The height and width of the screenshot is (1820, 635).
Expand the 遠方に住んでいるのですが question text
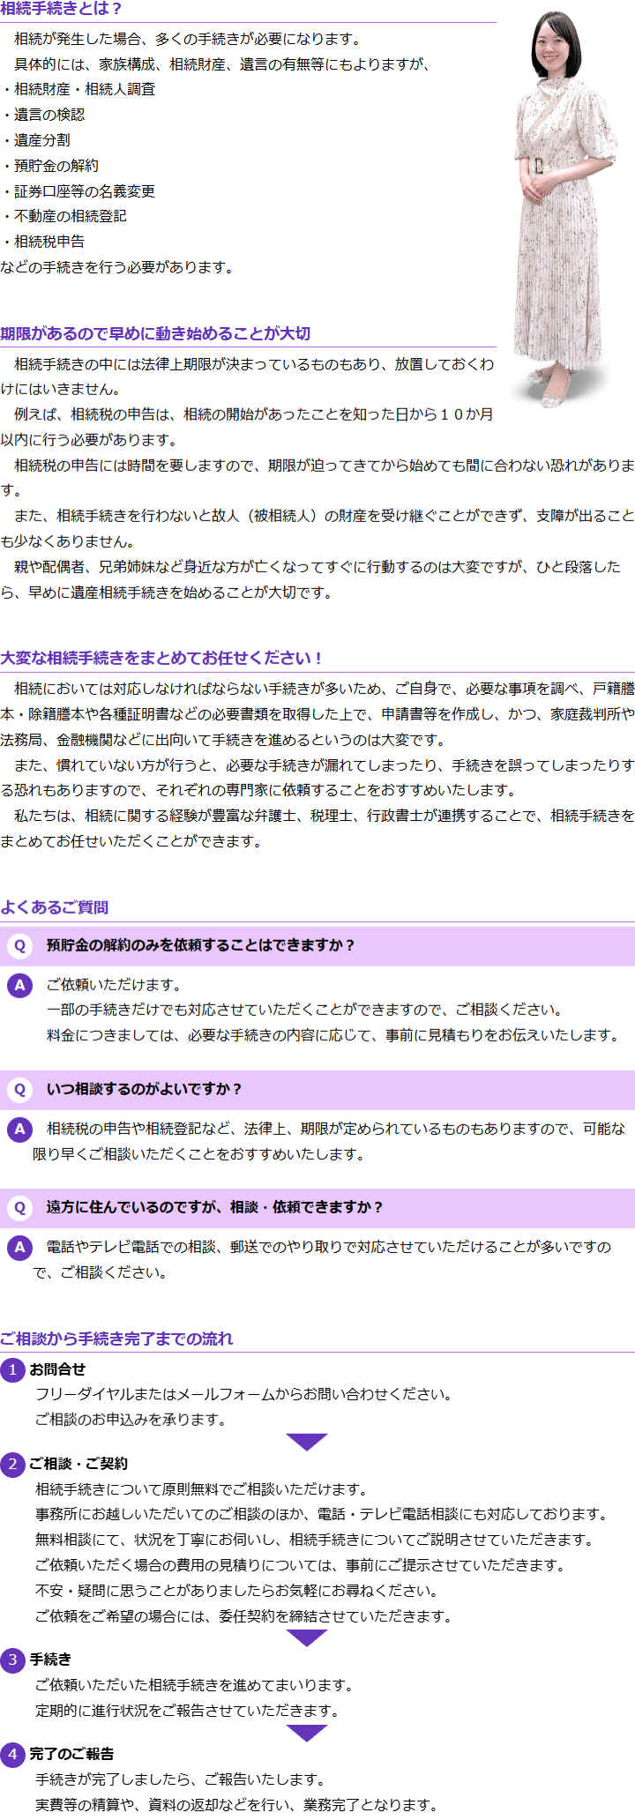214,1207
